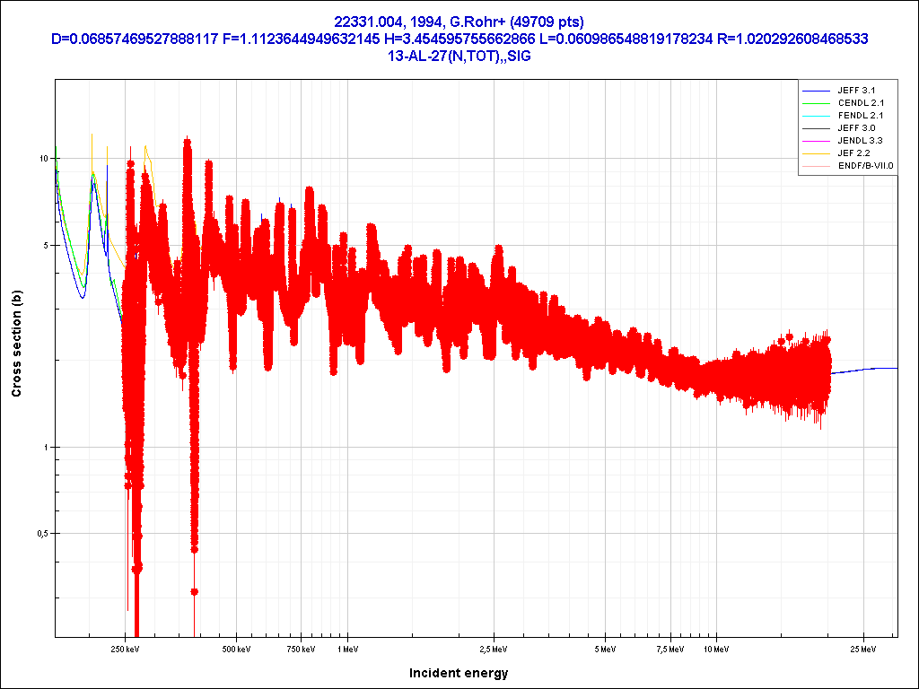This screenshot has height=689, width=919.
Task: Select the 13-AL-27(N,TOT),,SIG reaction title
Action: 459,56
